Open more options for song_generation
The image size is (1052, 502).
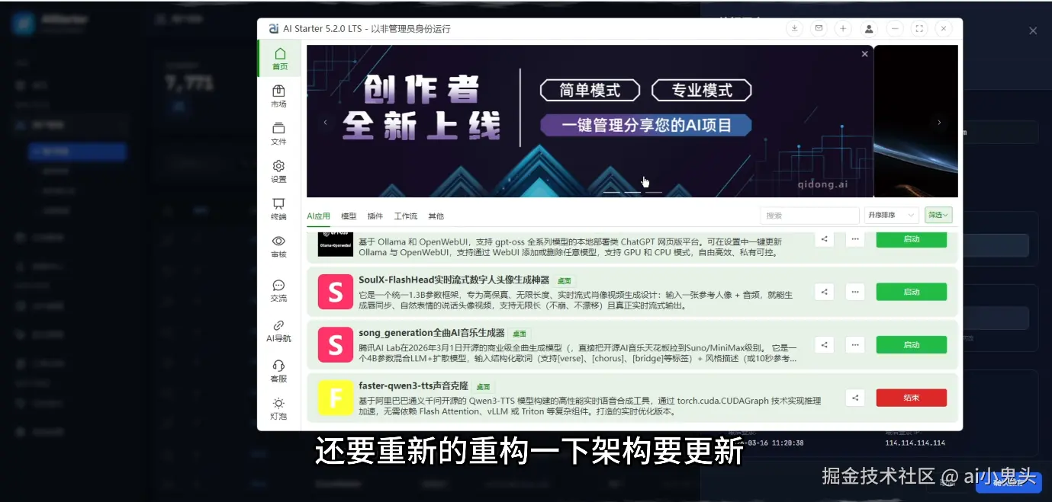(855, 344)
